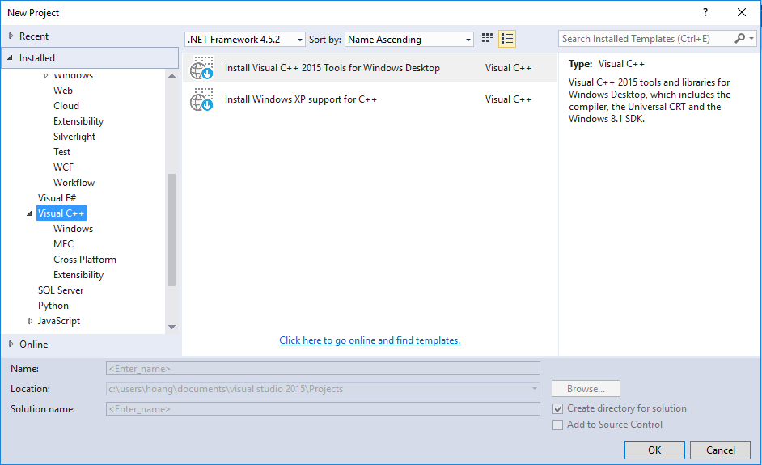
Task: Open the Location path dropdown
Action: click(534, 389)
